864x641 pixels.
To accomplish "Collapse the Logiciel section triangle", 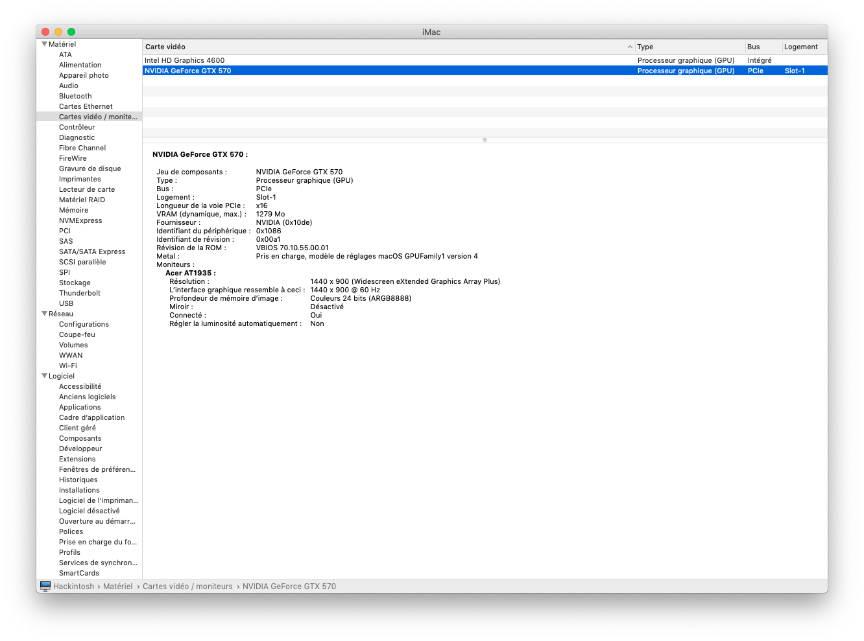I will pyautogui.click(x=44, y=376).
